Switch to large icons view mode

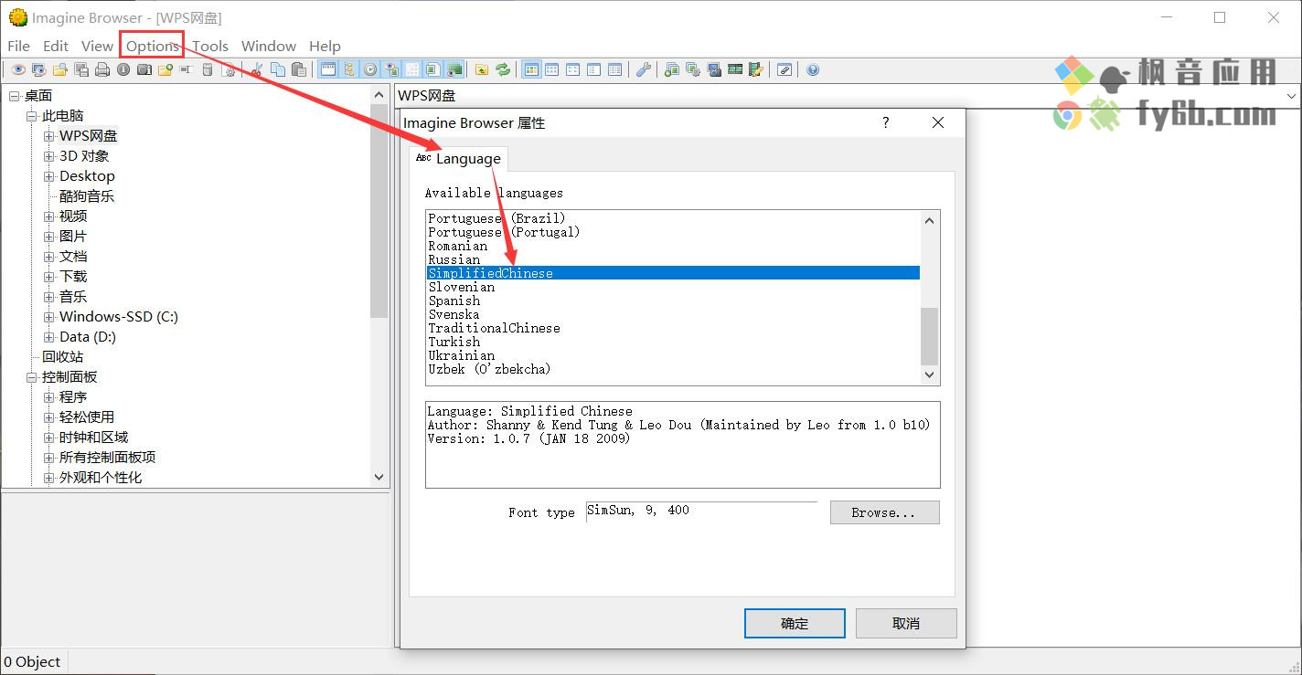tap(552, 69)
